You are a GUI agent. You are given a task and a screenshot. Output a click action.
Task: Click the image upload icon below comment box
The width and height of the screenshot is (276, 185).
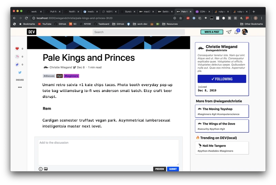click(46, 169)
